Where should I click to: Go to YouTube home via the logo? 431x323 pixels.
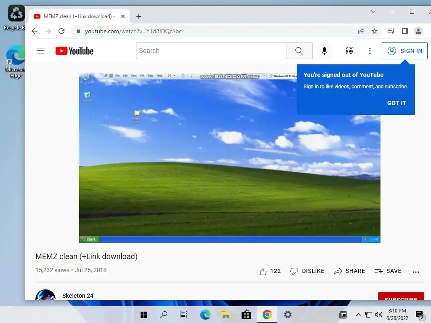(74, 51)
